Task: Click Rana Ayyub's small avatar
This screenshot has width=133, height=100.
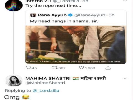Action: [x=33, y=15]
